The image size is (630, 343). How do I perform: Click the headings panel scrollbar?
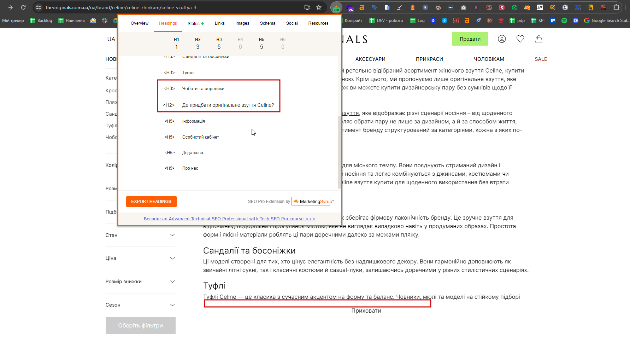pyautogui.click(x=340, y=152)
